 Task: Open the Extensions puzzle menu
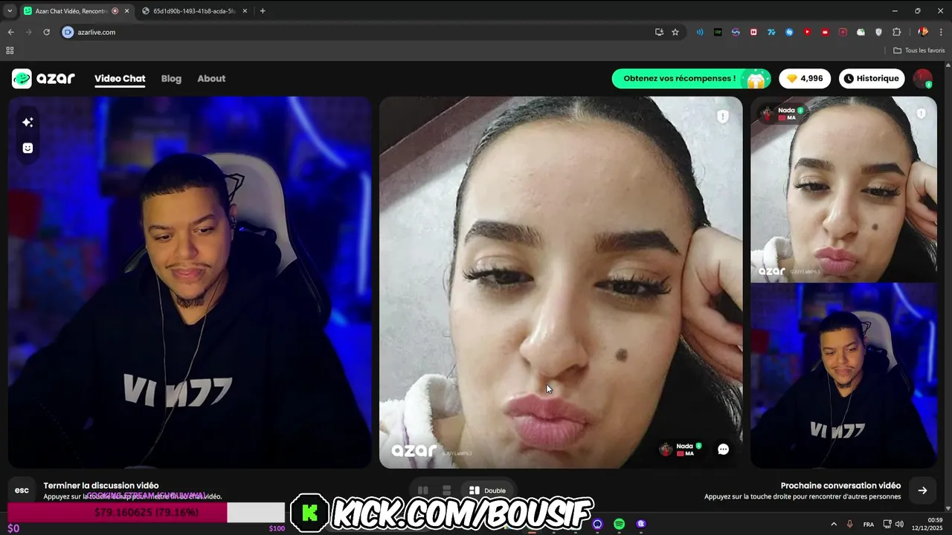click(896, 32)
